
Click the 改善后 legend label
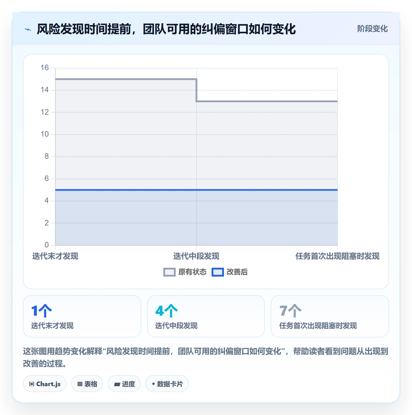click(237, 272)
